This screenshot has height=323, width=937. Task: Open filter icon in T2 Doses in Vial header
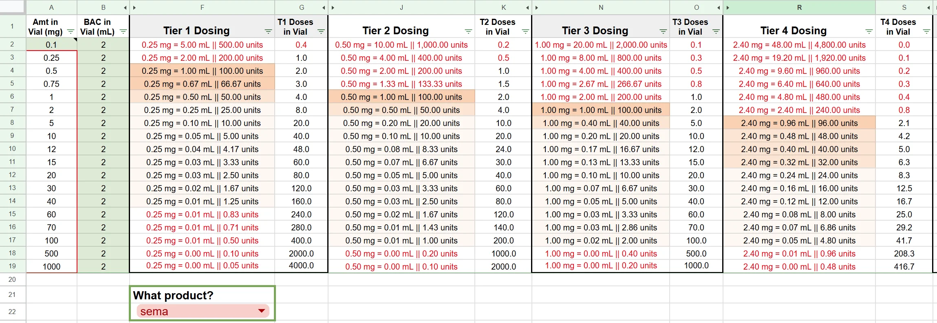click(x=525, y=32)
